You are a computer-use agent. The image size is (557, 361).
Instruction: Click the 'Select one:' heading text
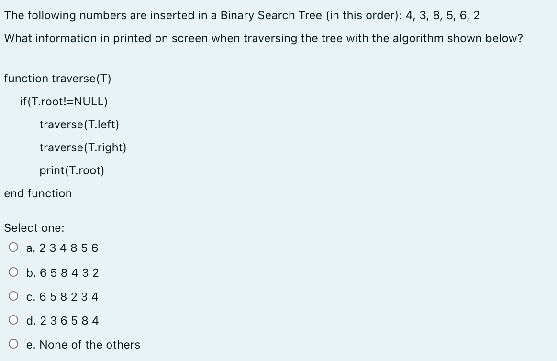pos(30,228)
